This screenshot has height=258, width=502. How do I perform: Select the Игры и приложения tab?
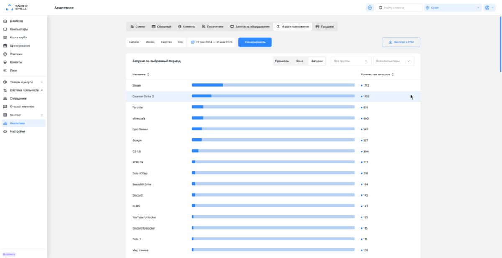point(292,27)
